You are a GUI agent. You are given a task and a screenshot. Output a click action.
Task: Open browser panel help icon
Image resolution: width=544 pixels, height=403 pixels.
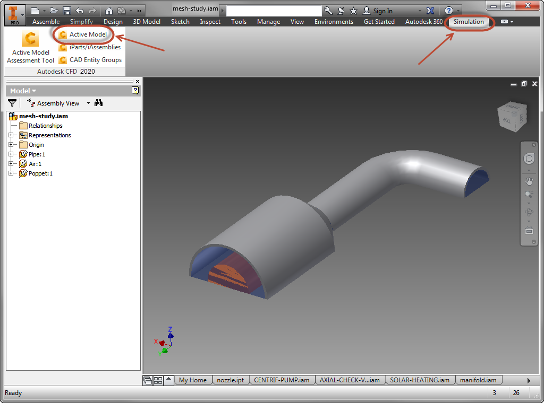click(135, 90)
